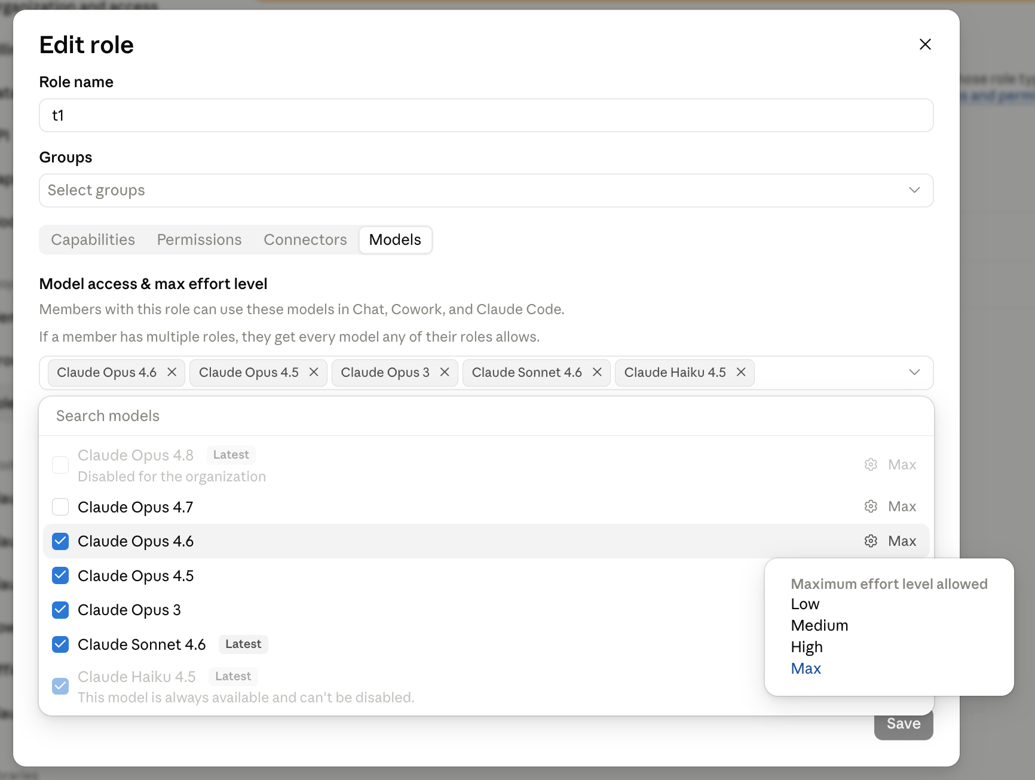Image resolution: width=1035 pixels, height=780 pixels.
Task: Open effort gear for Claude Opus 4.6
Action: tap(871, 541)
